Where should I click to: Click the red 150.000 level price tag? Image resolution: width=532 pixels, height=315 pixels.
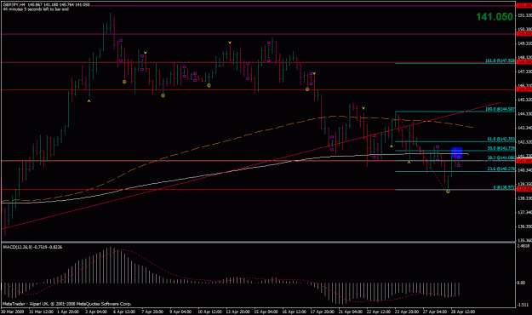coord(524,34)
